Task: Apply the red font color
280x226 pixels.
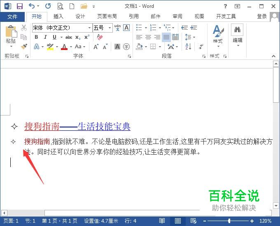Action: click(x=64, y=47)
